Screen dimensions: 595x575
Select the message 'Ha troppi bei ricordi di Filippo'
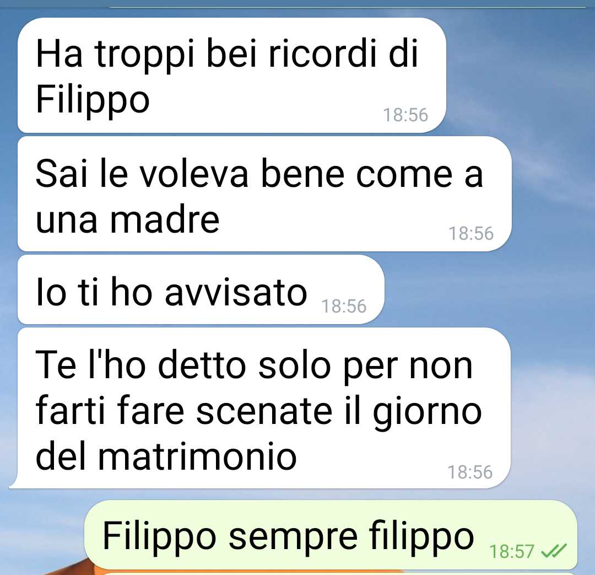tap(231, 75)
